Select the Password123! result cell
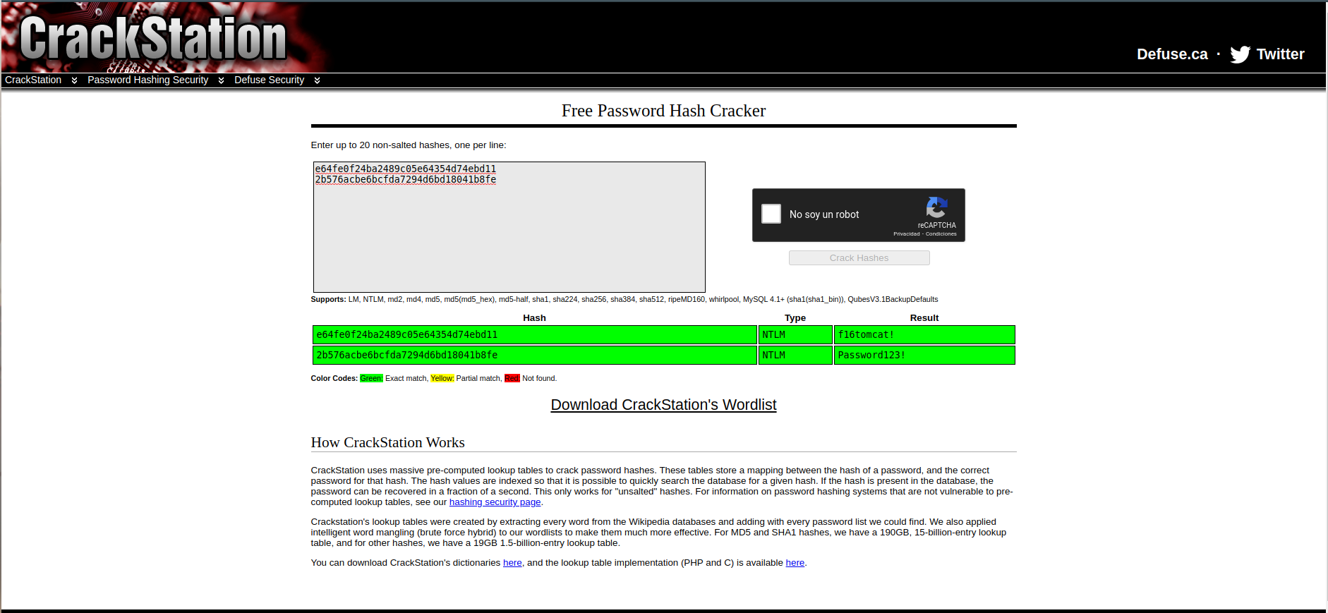The height and width of the screenshot is (613, 1328). [924, 355]
